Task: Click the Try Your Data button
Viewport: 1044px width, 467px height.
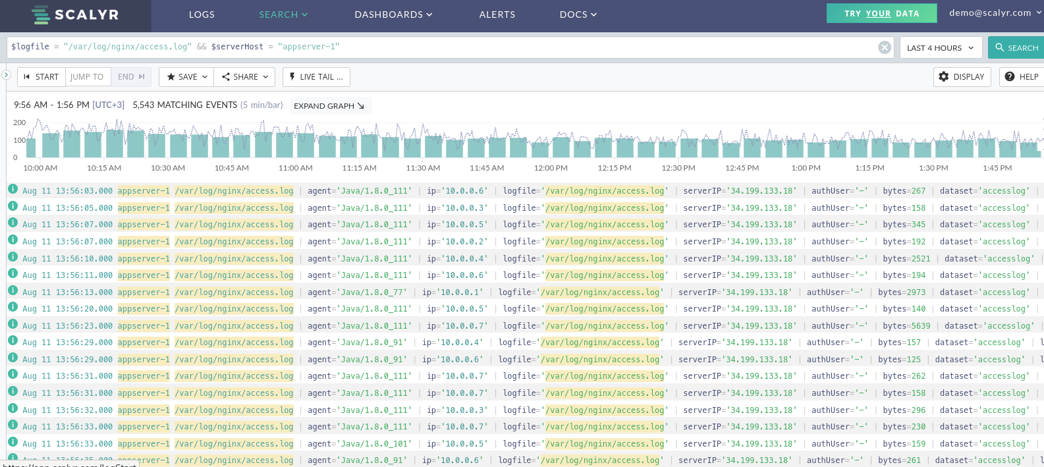Action: pos(881,14)
